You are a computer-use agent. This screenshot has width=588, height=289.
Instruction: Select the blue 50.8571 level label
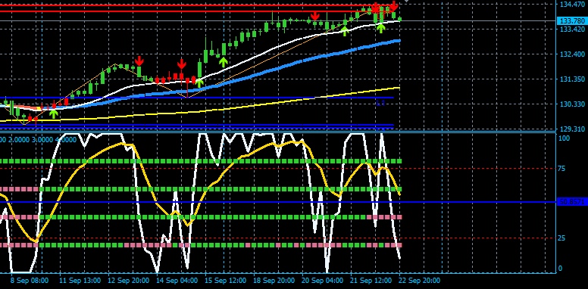[571, 202]
